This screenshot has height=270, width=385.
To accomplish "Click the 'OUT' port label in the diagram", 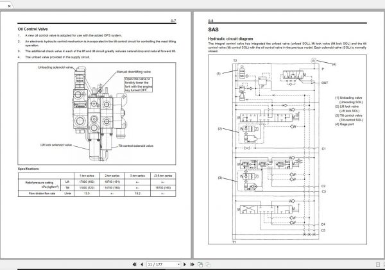I will pos(325,83).
